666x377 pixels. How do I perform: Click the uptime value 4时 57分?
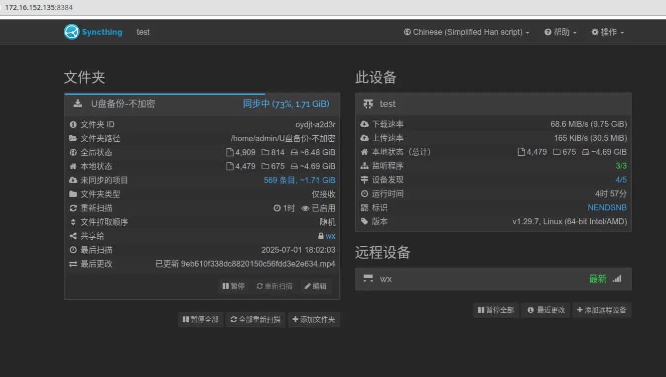click(611, 193)
